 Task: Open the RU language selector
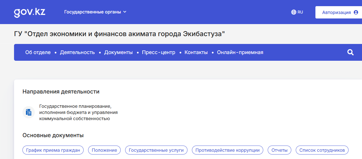tap(297, 12)
